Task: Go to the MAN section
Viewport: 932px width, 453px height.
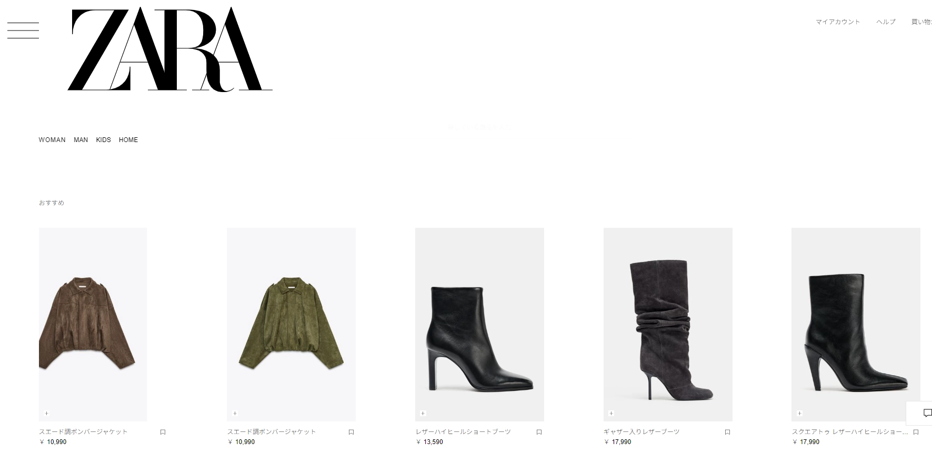Action: coord(81,140)
